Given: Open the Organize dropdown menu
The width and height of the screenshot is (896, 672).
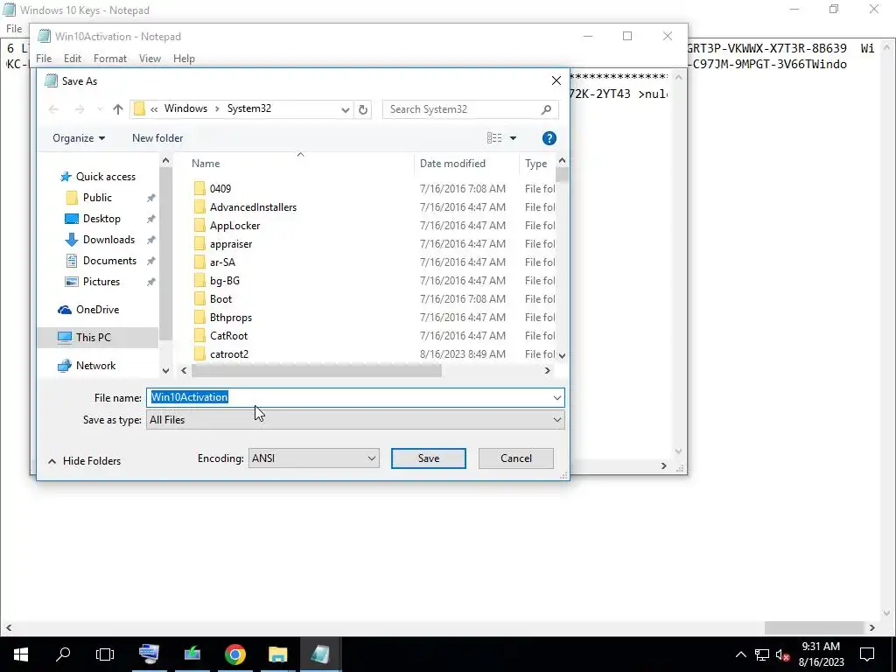Looking at the screenshot, I should coord(79,138).
